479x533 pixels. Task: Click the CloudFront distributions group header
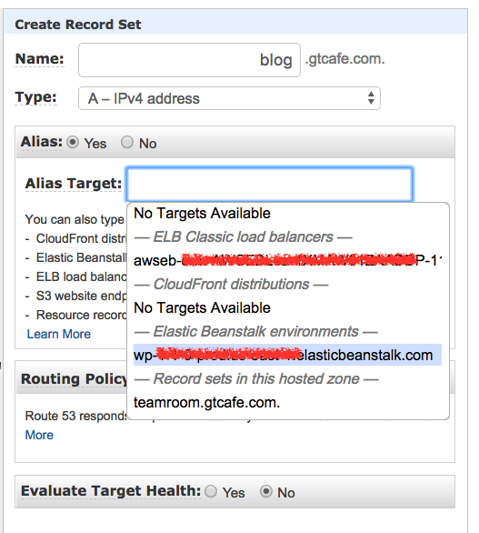coord(232,284)
